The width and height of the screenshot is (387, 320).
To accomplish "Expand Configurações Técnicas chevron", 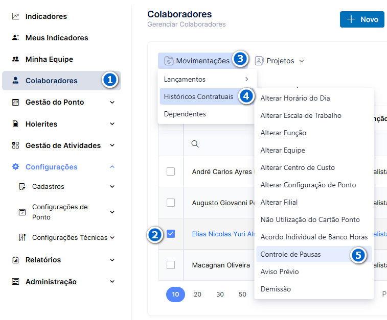I will coord(112,237).
